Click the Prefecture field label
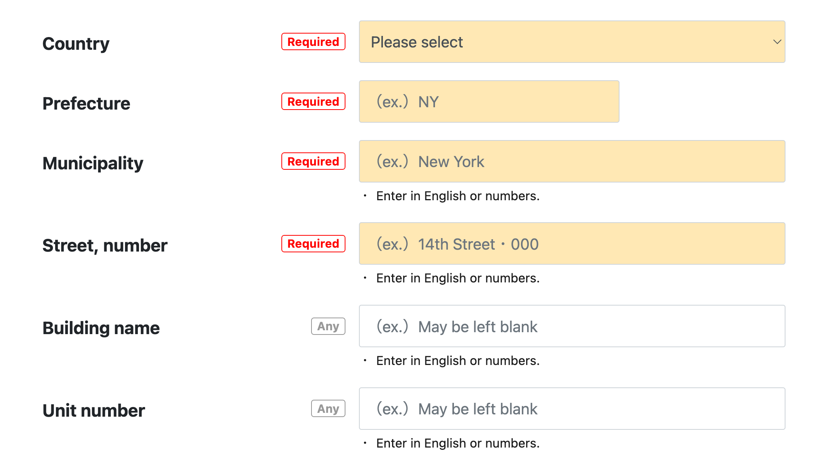Image resolution: width=826 pixels, height=468 pixels. pos(86,103)
